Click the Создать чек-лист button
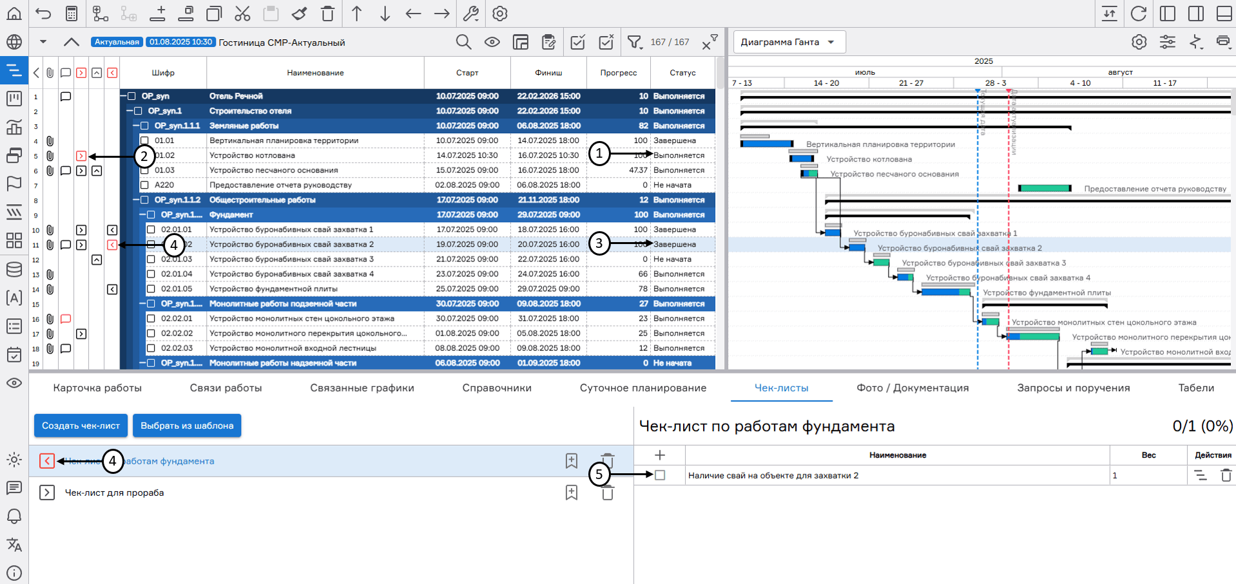This screenshot has width=1236, height=584. (81, 426)
